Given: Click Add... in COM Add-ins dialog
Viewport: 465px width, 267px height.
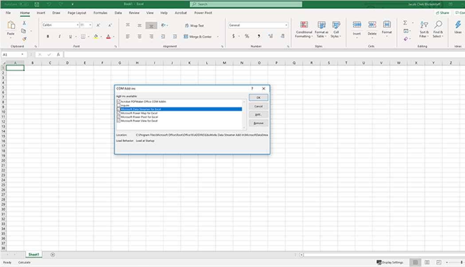Looking at the screenshot, I should (x=258, y=114).
